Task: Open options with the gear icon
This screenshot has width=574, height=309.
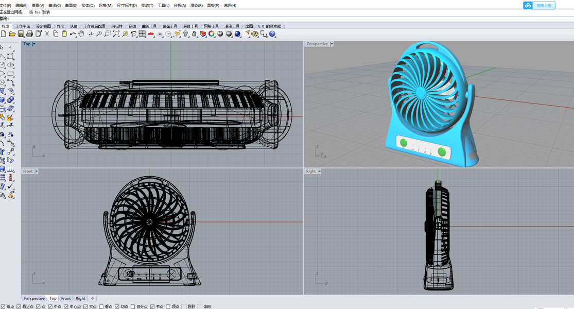Action: coord(255,33)
